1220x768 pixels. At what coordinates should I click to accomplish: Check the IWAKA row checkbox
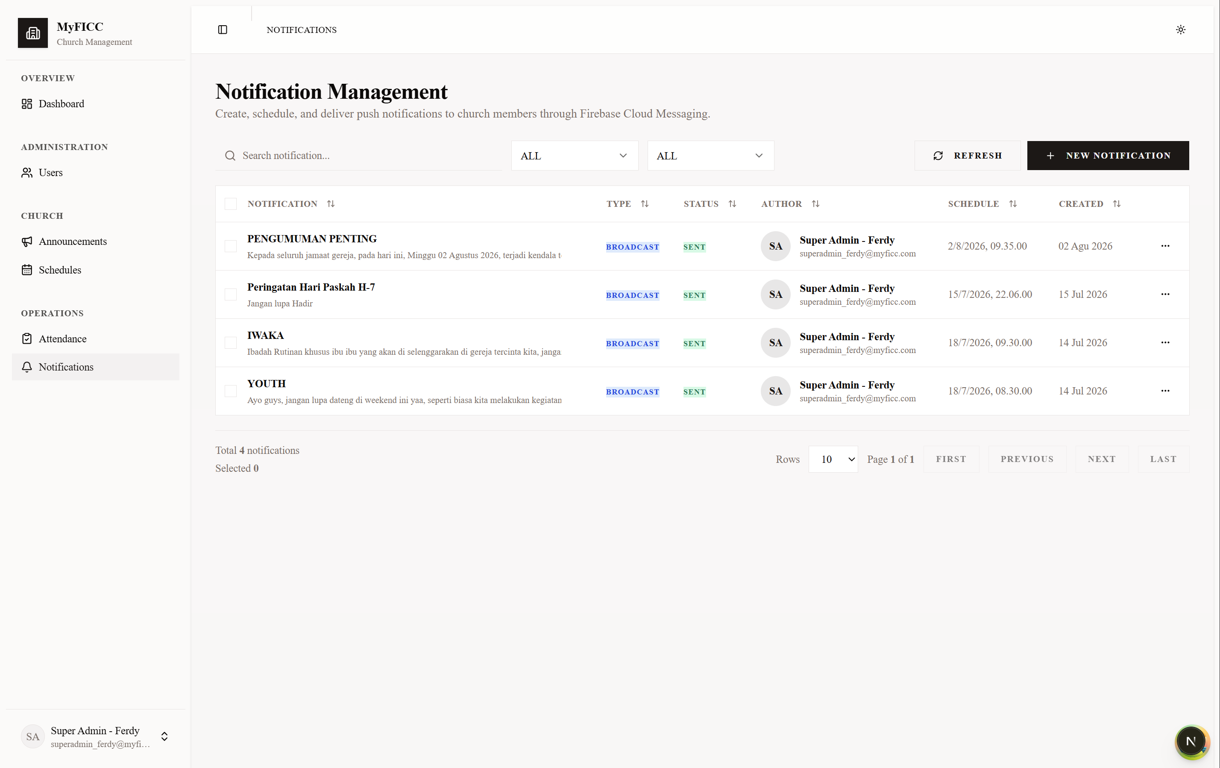pos(231,343)
